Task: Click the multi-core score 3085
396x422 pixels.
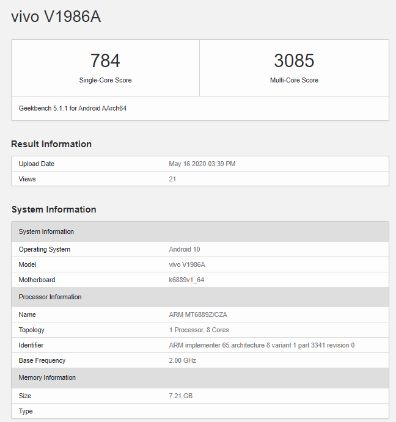Action: click(294, 61)
